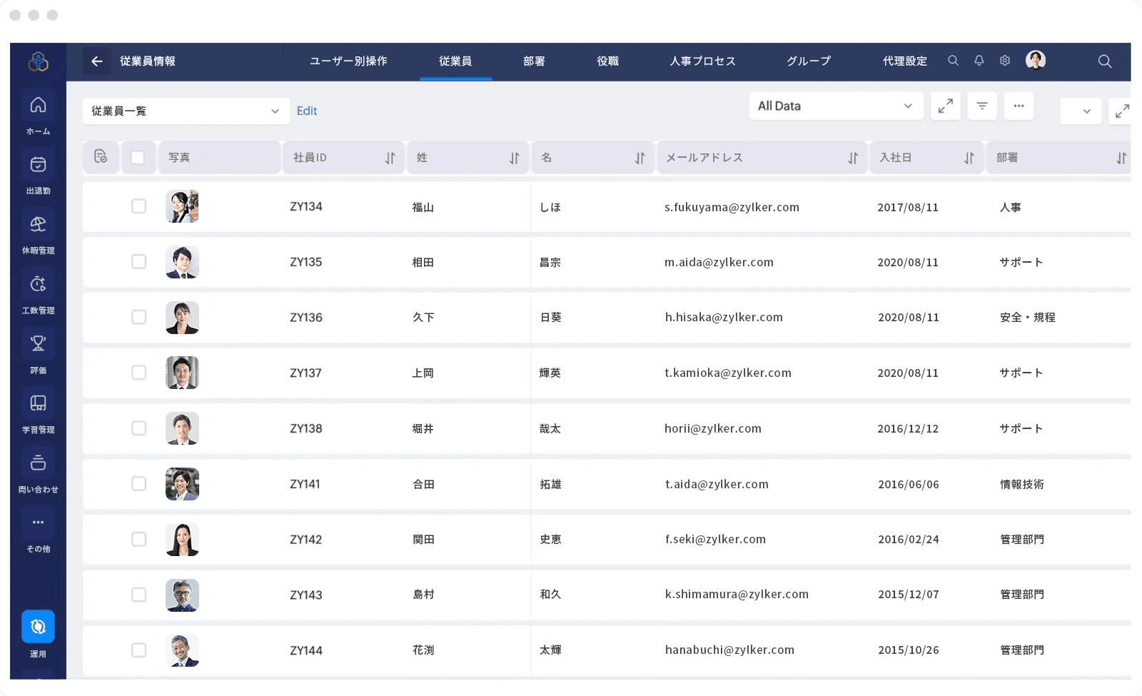This screenshot has height=696, width=1142.
Task: Open the その他 more icon
Action: (x=38, y=523)
